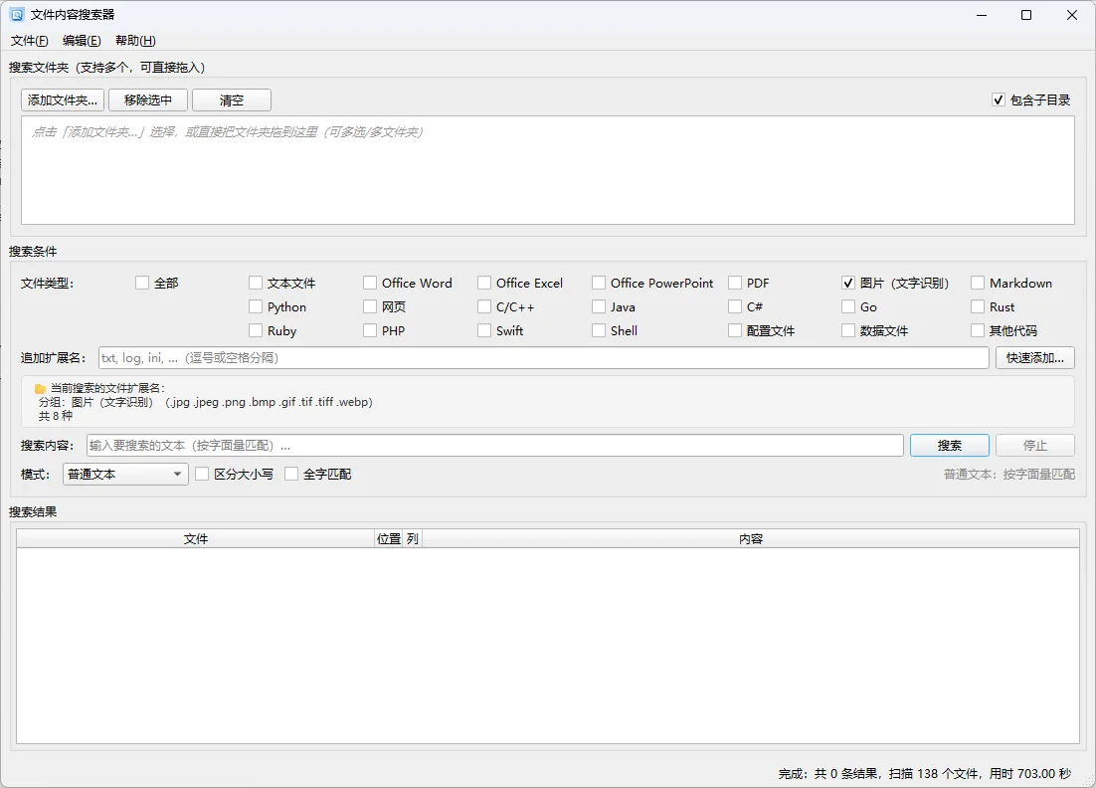
Task: Start the search with 搜索 button
Action: [949, 446]
